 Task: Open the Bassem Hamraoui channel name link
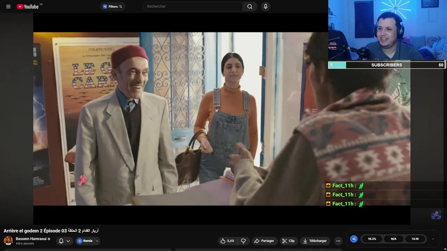(31, 239)
